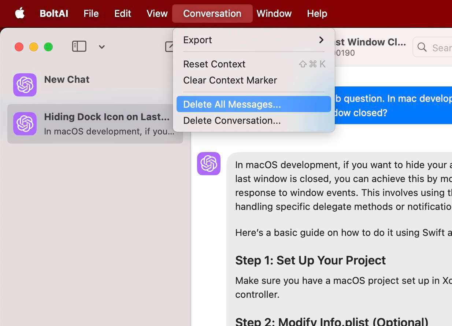This screenshot has height=326, width=452.
Task: Open the File menu
Action: coord(91,14)
